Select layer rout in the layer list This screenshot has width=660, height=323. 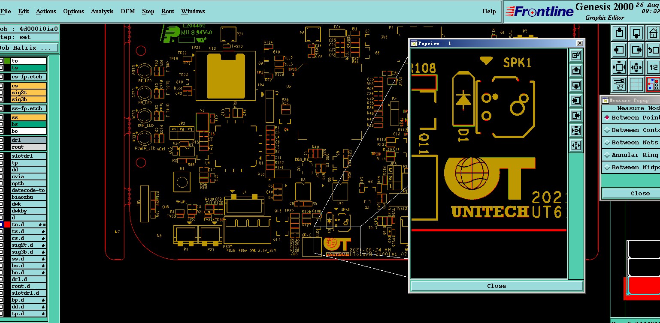28,147
